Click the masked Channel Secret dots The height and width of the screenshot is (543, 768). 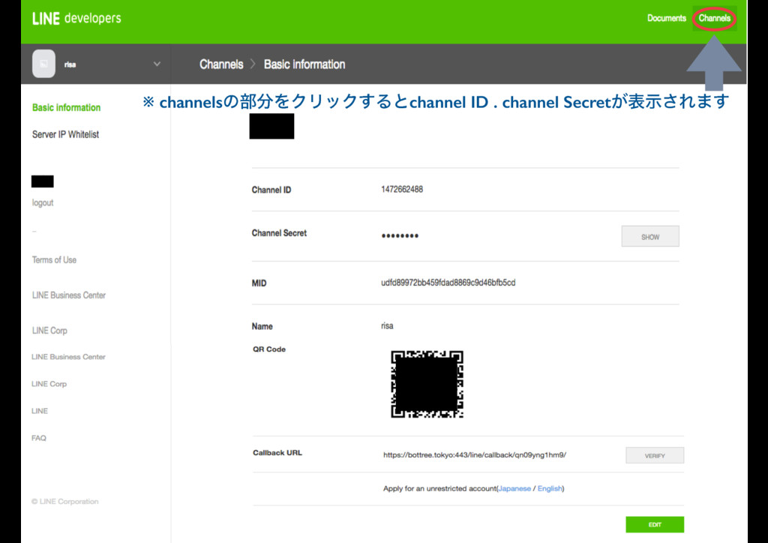click(400, 236)
